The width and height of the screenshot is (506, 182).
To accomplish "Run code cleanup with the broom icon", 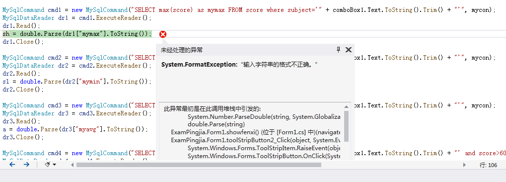I will coord(47,165).
